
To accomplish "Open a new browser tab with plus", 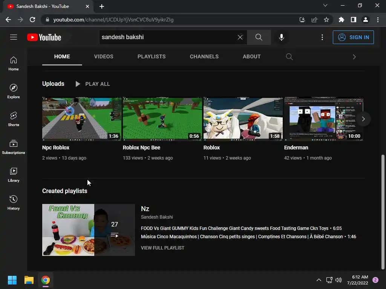I will 102,6.
